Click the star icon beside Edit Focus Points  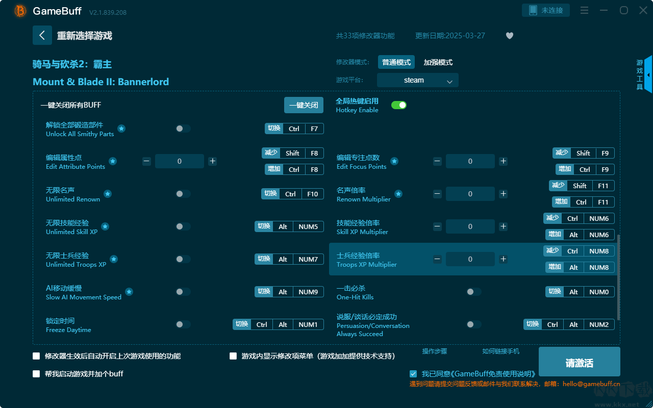pyautogui.click(x=394, y=161)
